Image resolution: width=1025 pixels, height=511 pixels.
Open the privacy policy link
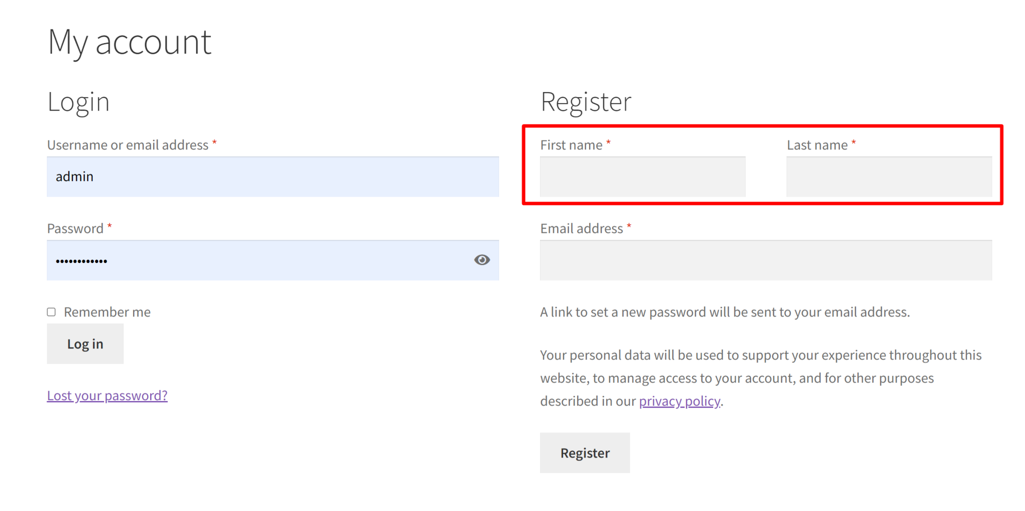point(679,400)
